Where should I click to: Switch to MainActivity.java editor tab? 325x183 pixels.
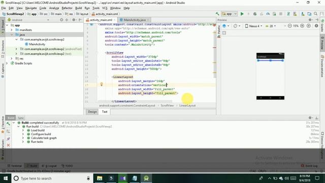[x=134, y=20]
